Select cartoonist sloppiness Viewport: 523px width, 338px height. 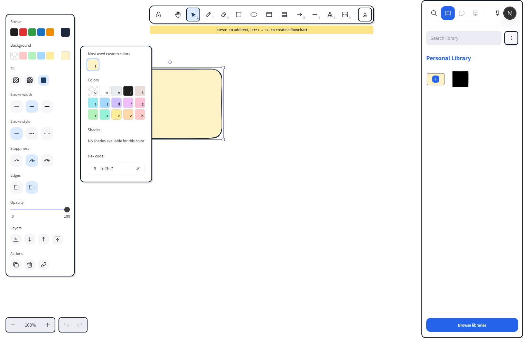(x=47, y=161)
